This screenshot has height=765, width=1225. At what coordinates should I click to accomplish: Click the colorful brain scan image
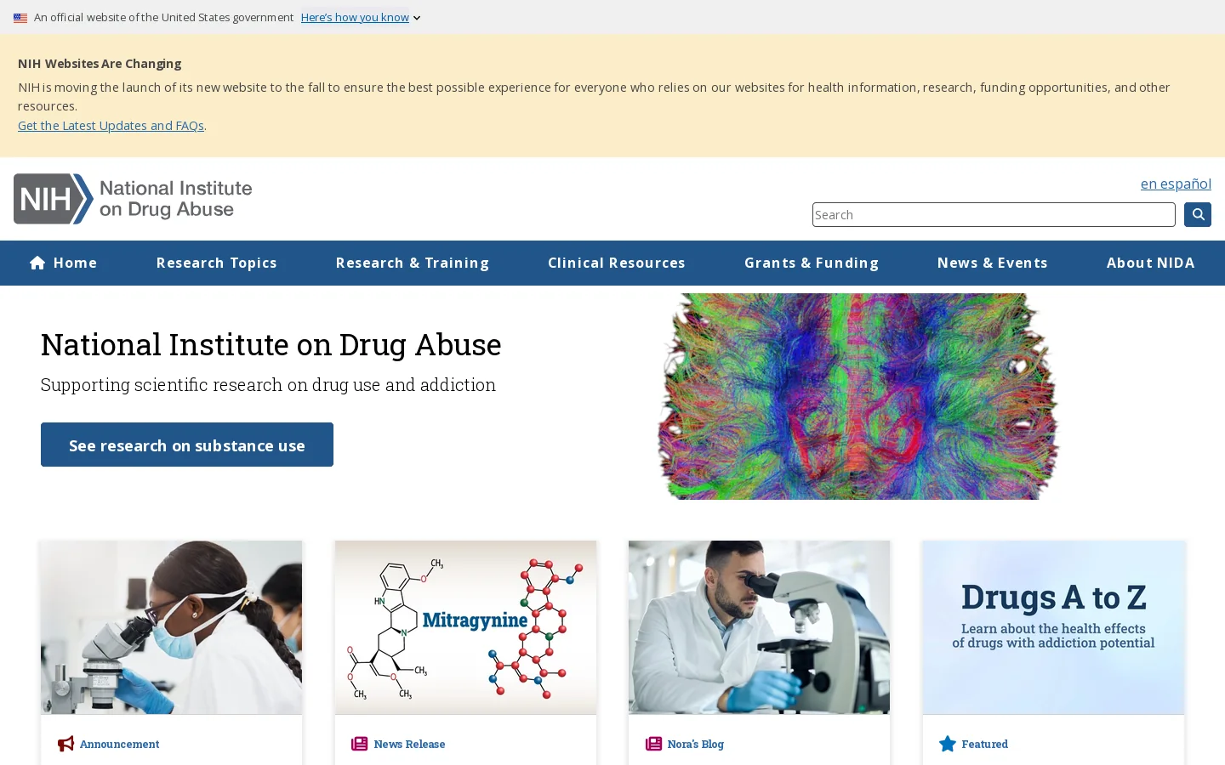coord(858,396)
